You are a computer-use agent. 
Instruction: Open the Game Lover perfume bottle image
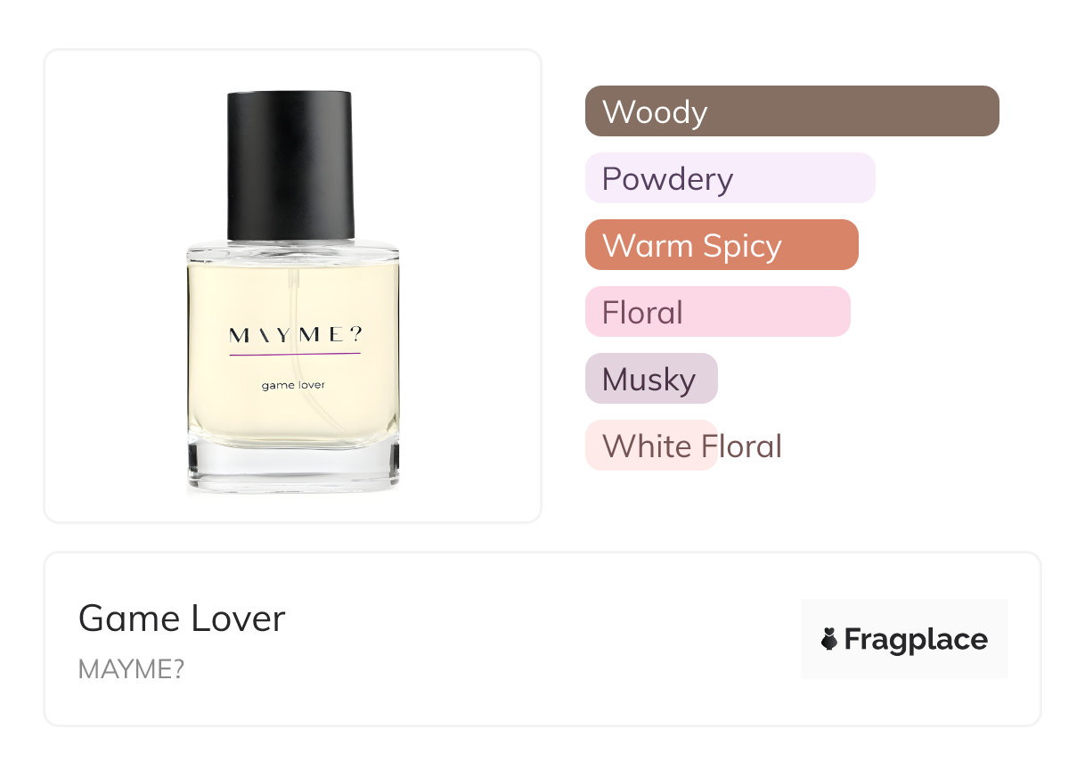point(293,291)
